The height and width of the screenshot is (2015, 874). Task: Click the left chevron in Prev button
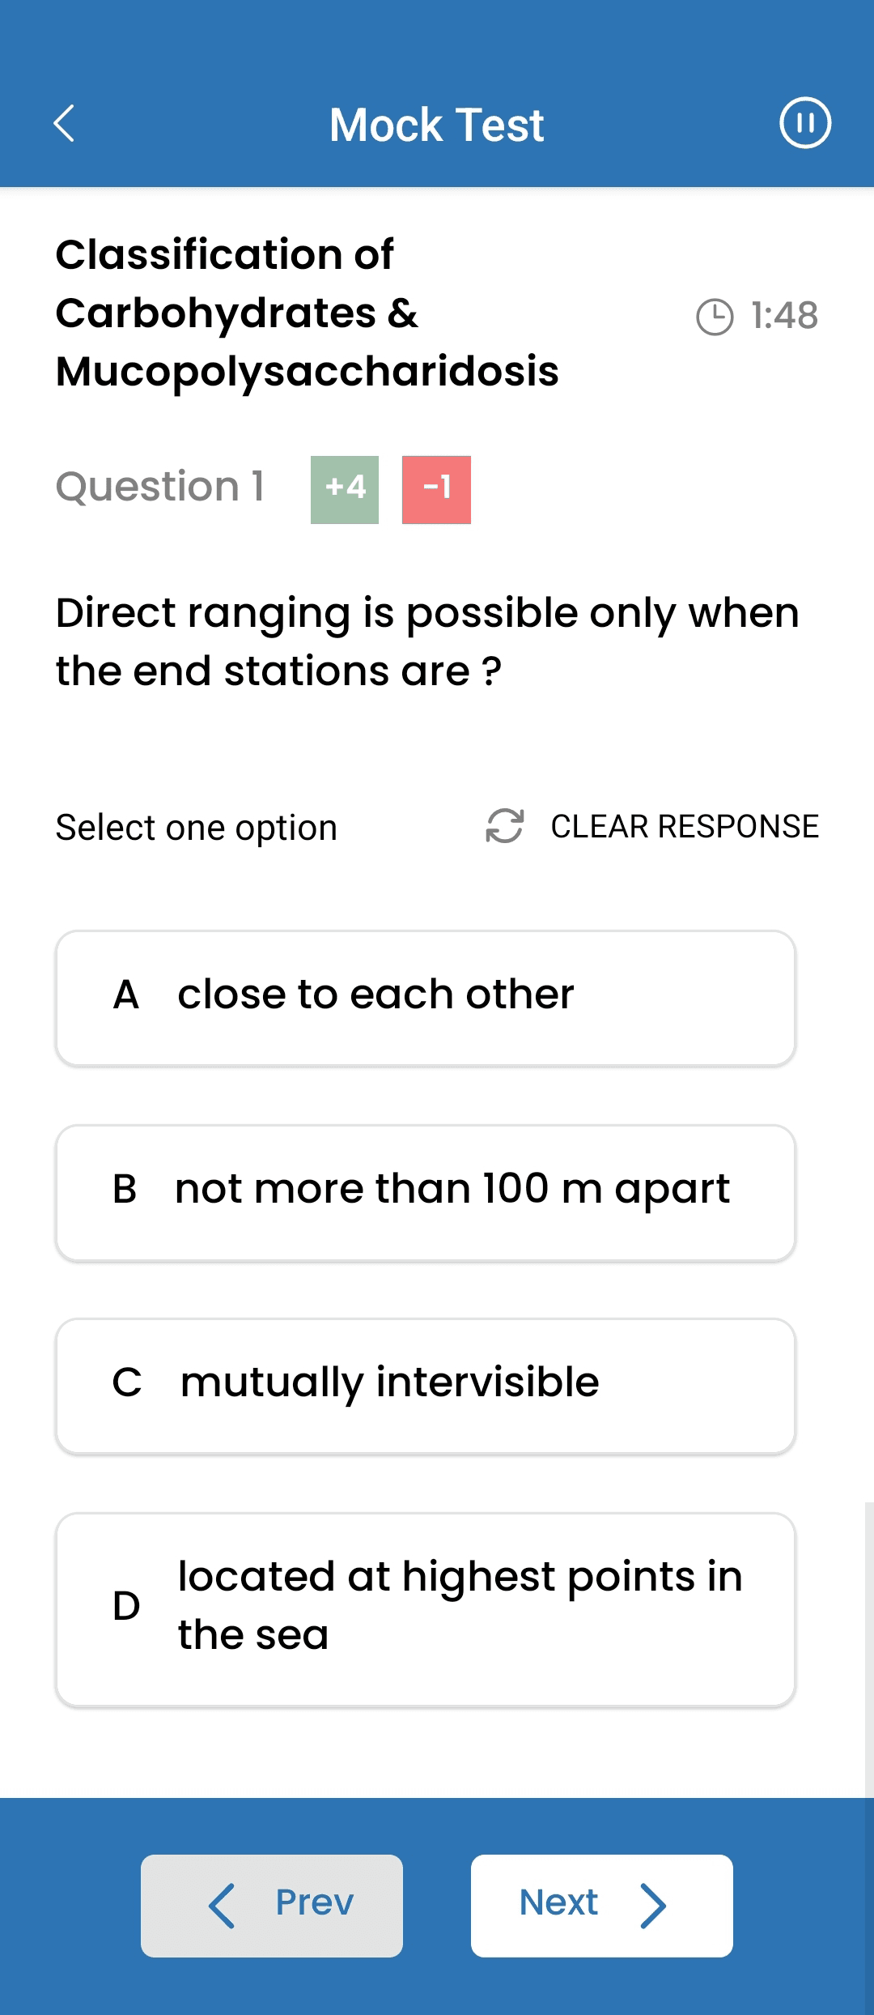click(x=222, y=1905)
